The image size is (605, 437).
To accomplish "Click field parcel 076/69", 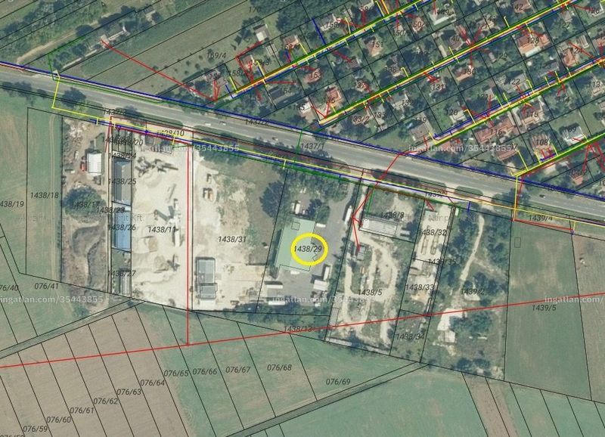I will pyautogui.click(x=338, y=382).
